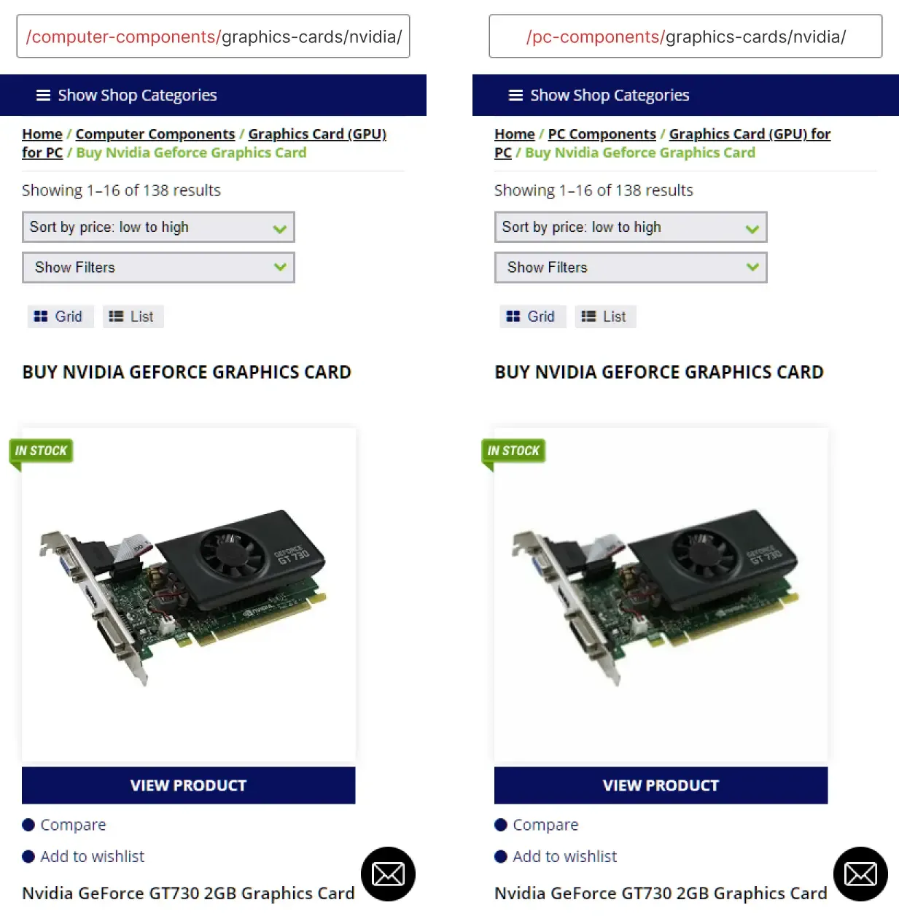Open the Computer Components breadcrumb link
Screen dimensions: 899x924
point(155,134)
